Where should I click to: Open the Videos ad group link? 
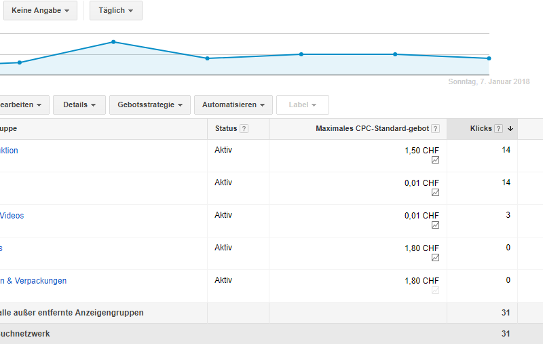tap(12, 216)
